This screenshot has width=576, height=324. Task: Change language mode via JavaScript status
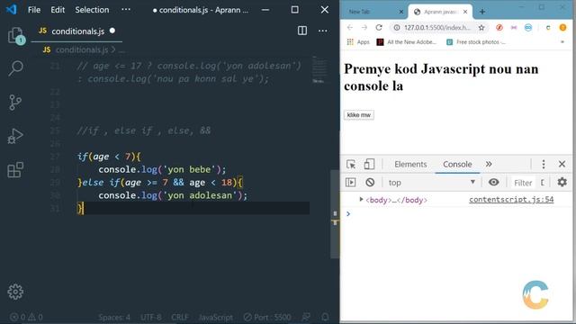pos(215,317)
